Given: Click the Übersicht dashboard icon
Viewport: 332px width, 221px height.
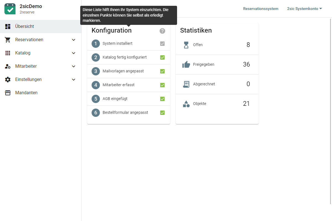Looking at the screenshot, I should pyautogui.click(x=8, y=27).
